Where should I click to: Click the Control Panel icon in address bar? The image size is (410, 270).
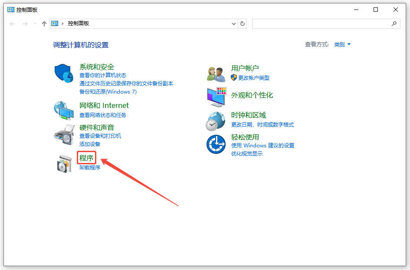coord(55,23)
